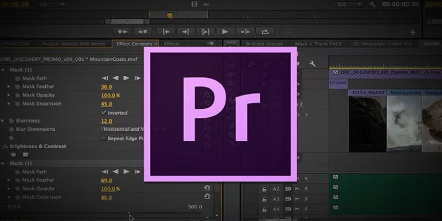The height and width of the screenshot is (221, 442).
Task: Click the step forward frame button
Action: [x=245, y=32]
